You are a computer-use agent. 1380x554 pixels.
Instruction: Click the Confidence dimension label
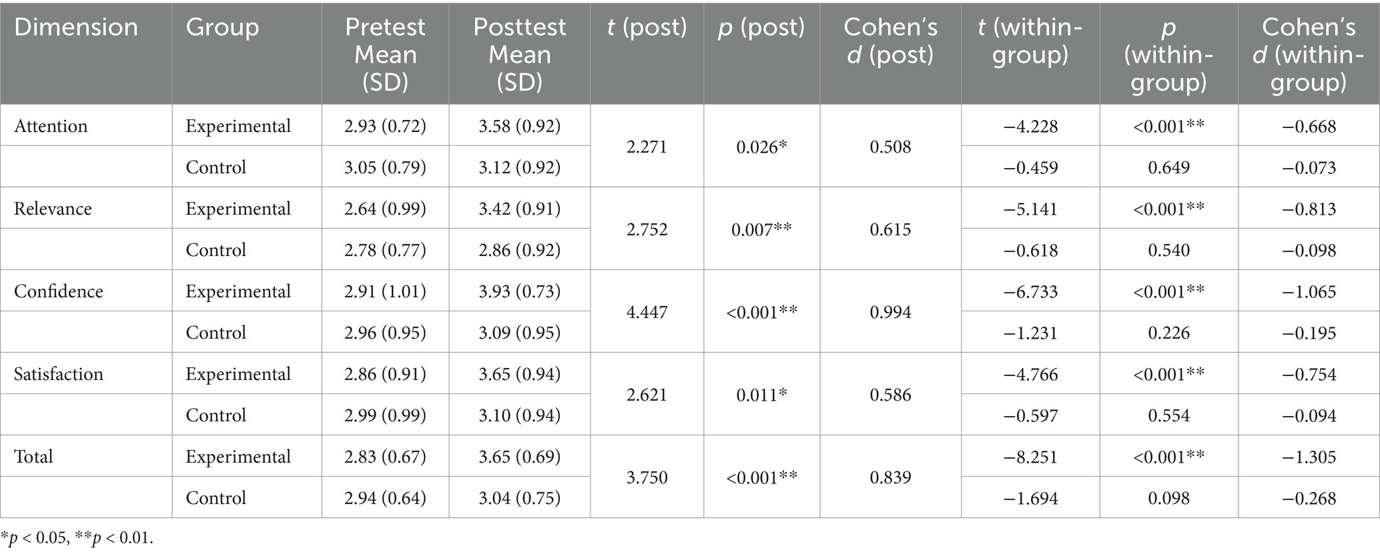(x=59, y=291)
